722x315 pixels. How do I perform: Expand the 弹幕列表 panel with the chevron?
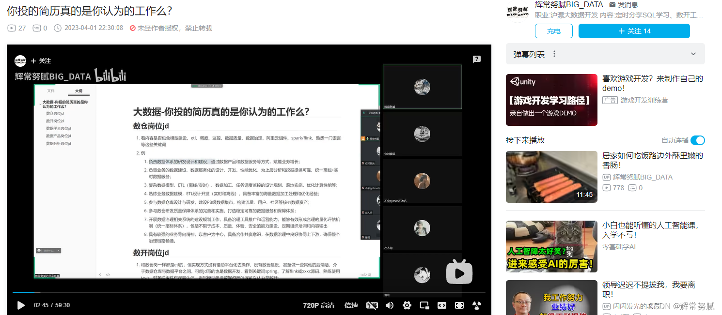[693, 54]
